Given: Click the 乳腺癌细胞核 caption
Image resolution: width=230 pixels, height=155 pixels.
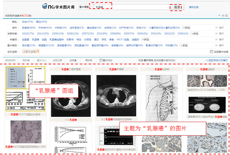Looking at the screenshot, I should coord(207,69).
